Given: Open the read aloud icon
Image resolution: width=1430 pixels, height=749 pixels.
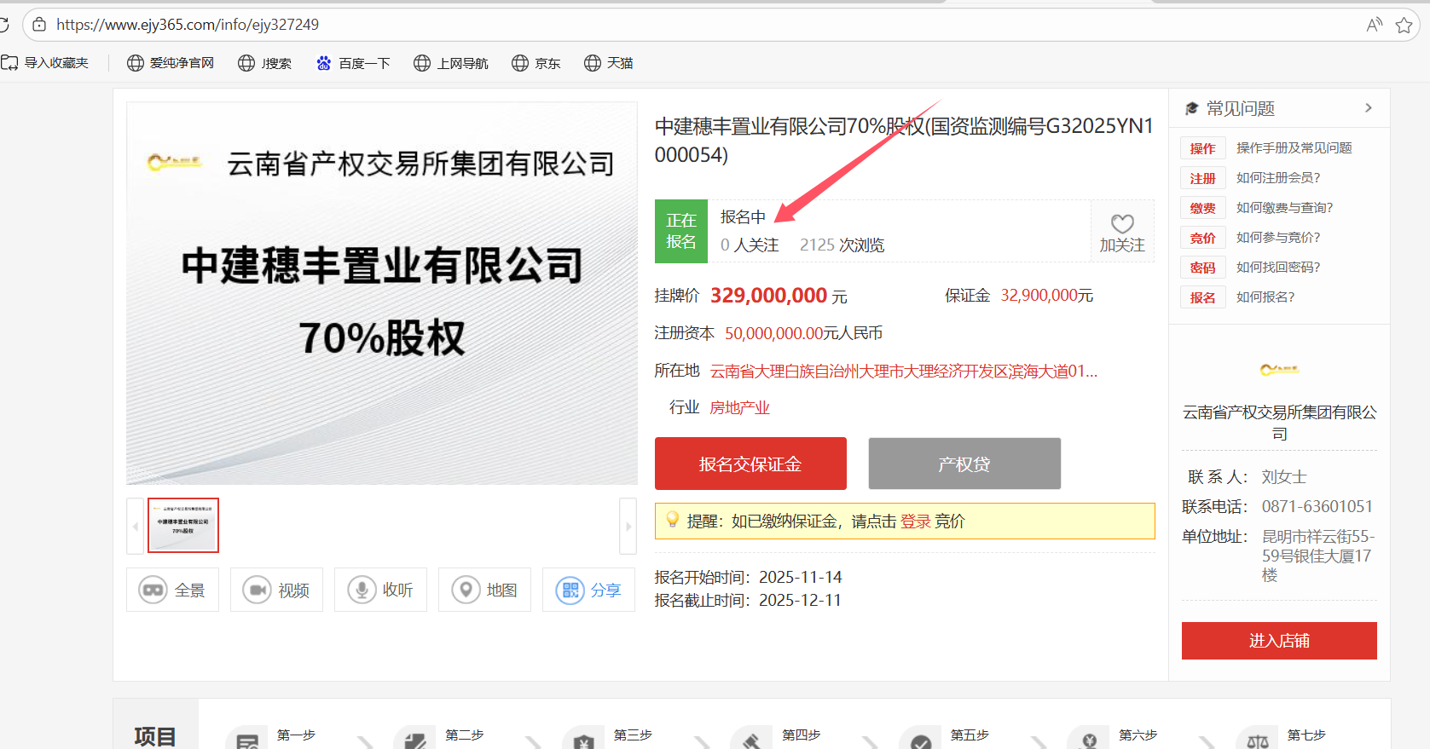Looking at the screenshot, I should 1374,25.
